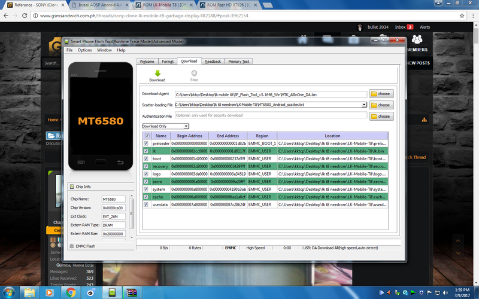This screenshot has width=479, height=299.
Task: Open the Flash Tool taskbar icon
Action: (112, 292)
